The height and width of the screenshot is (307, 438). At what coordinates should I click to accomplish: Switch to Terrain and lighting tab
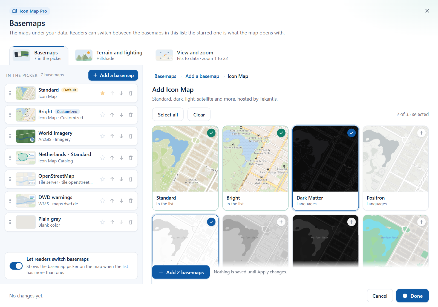tap(109, 55)
